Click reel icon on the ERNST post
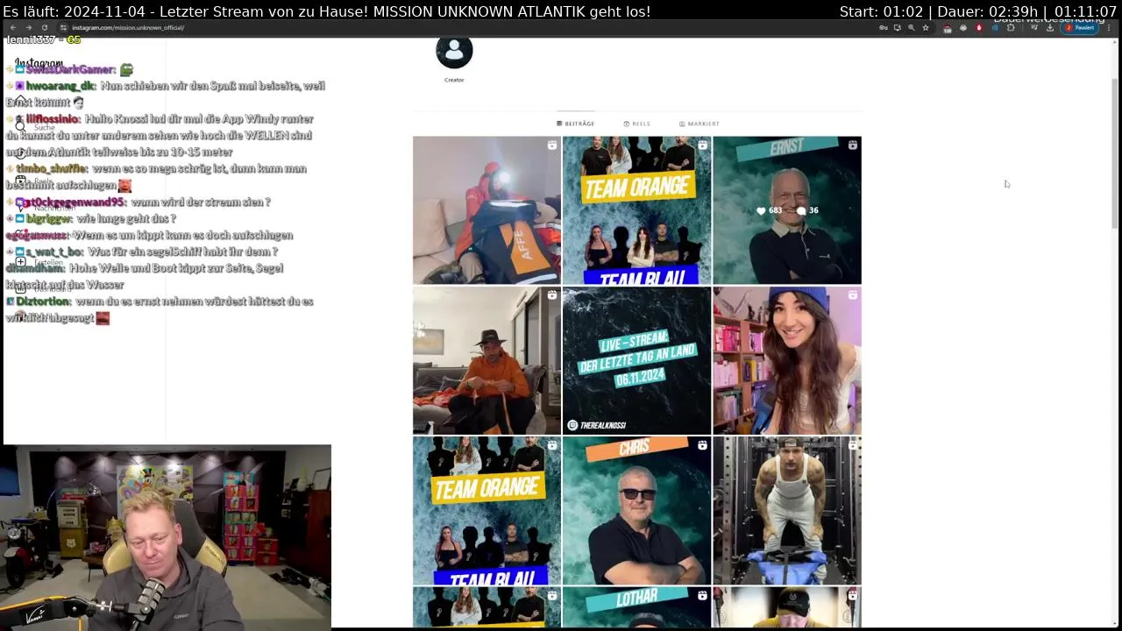The image size is (1122, 631). [852, 145]
